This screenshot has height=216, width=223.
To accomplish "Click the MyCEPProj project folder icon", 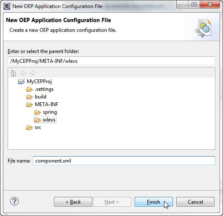I will coord(21,81).
